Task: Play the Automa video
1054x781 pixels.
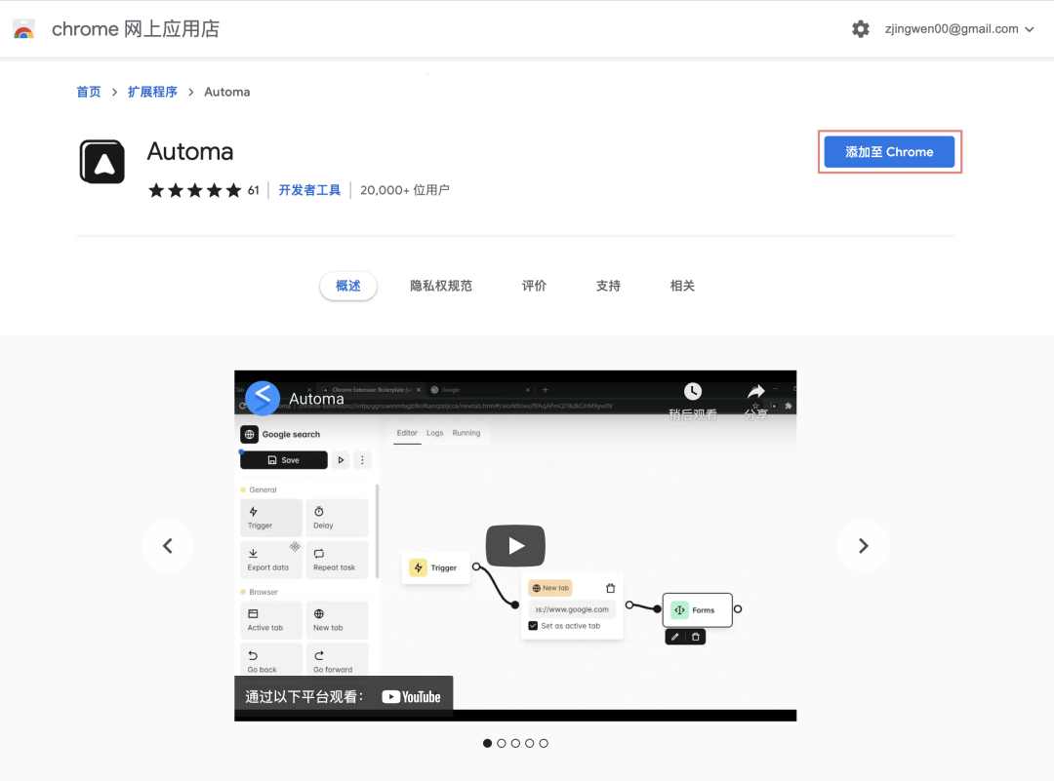Action: 515,545
